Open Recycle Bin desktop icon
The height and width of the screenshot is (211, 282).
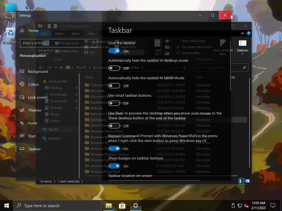(x=10, y=36)
